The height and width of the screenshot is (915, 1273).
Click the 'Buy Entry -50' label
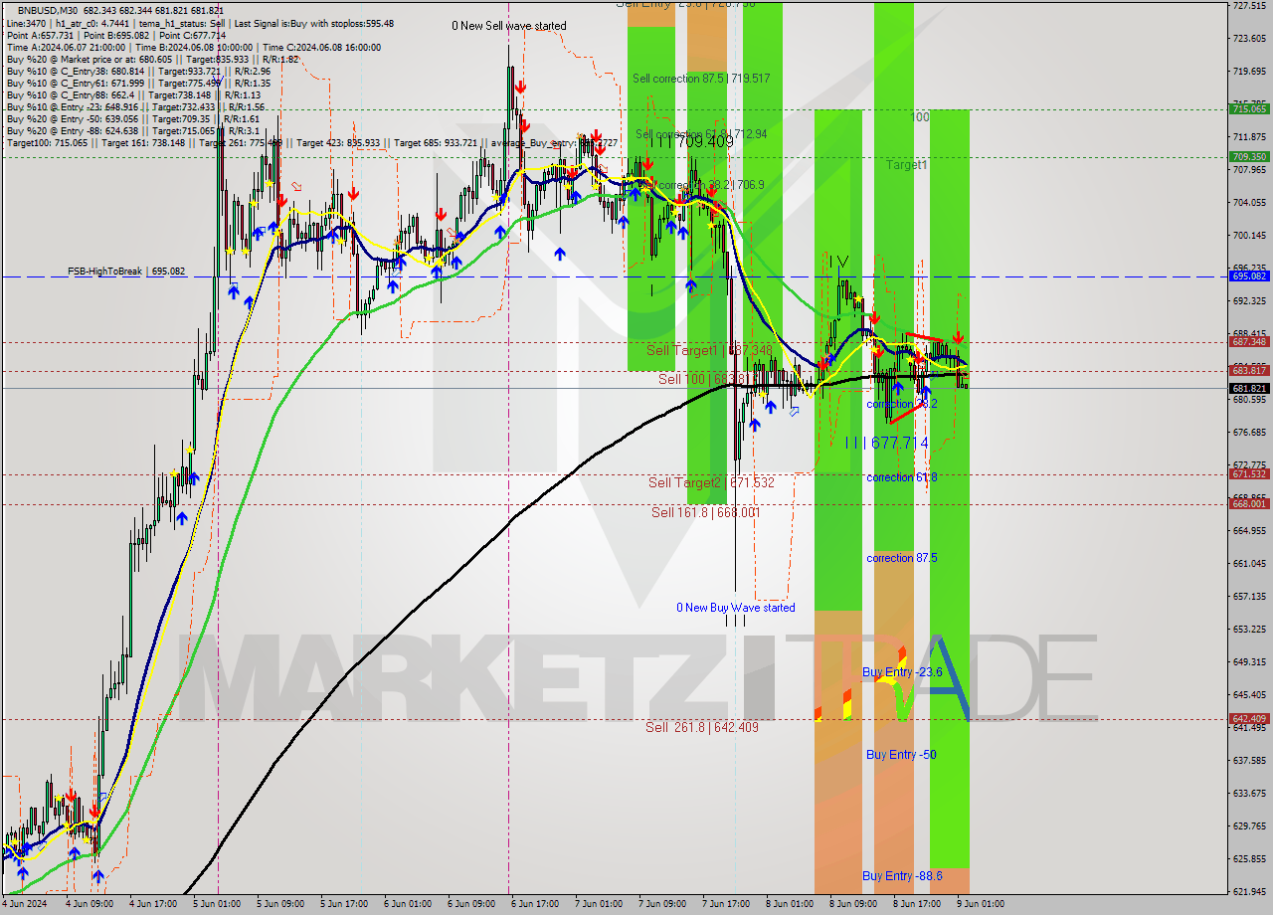(x=901, y=754)
